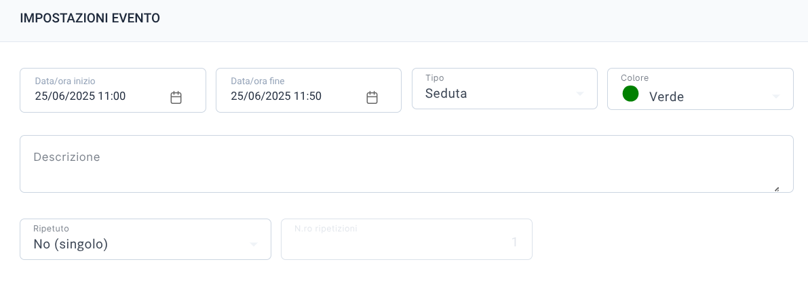808x281 pixels.
Task: Click the Data/ora fine label
Action: (x=258, y=81)
